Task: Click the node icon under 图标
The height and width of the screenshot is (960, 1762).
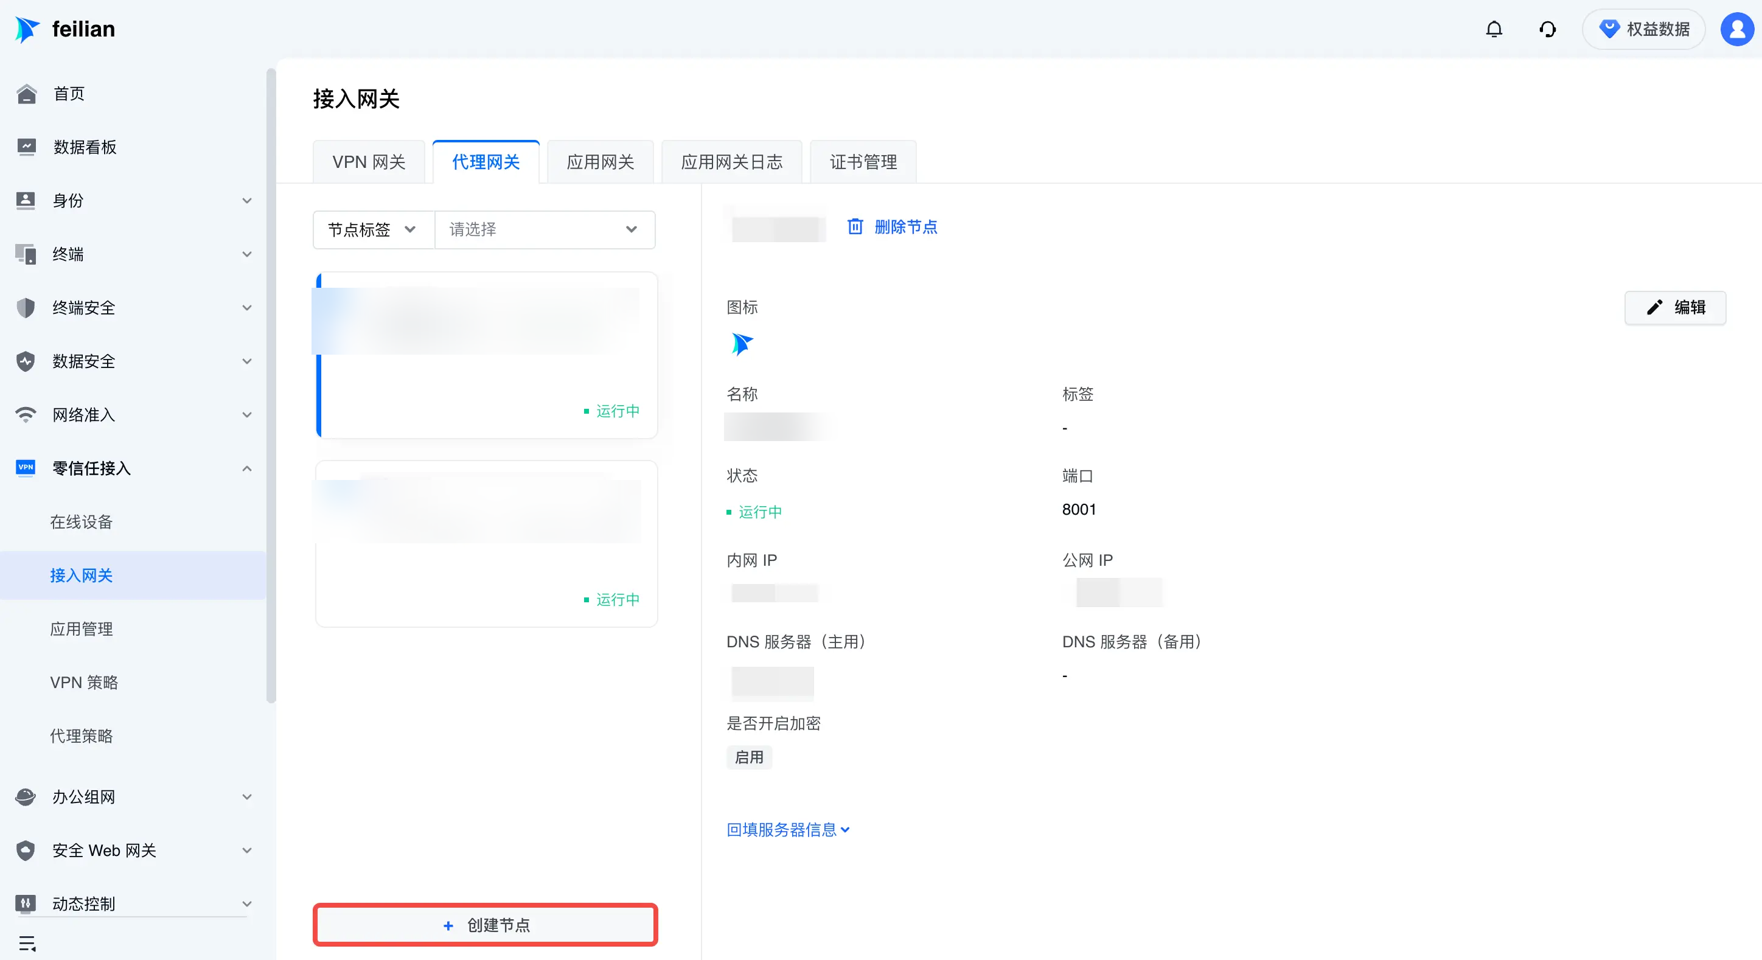Action: (742, 344)
